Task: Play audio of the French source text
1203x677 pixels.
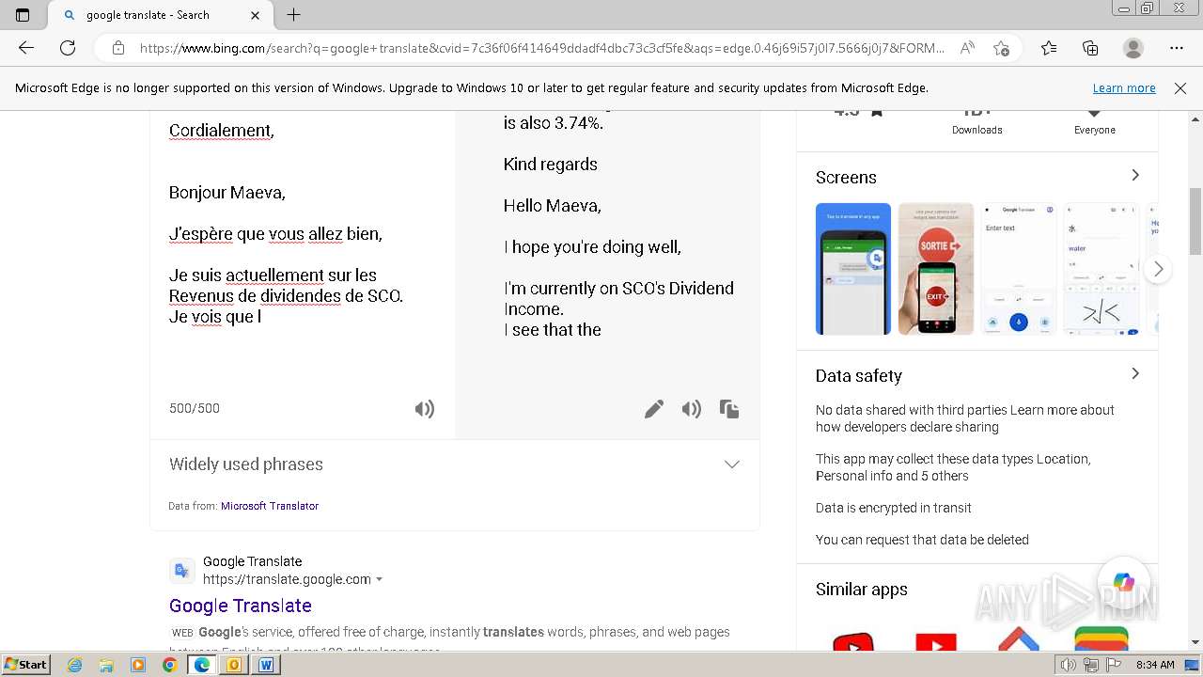Action: click(x=425, y=409)
